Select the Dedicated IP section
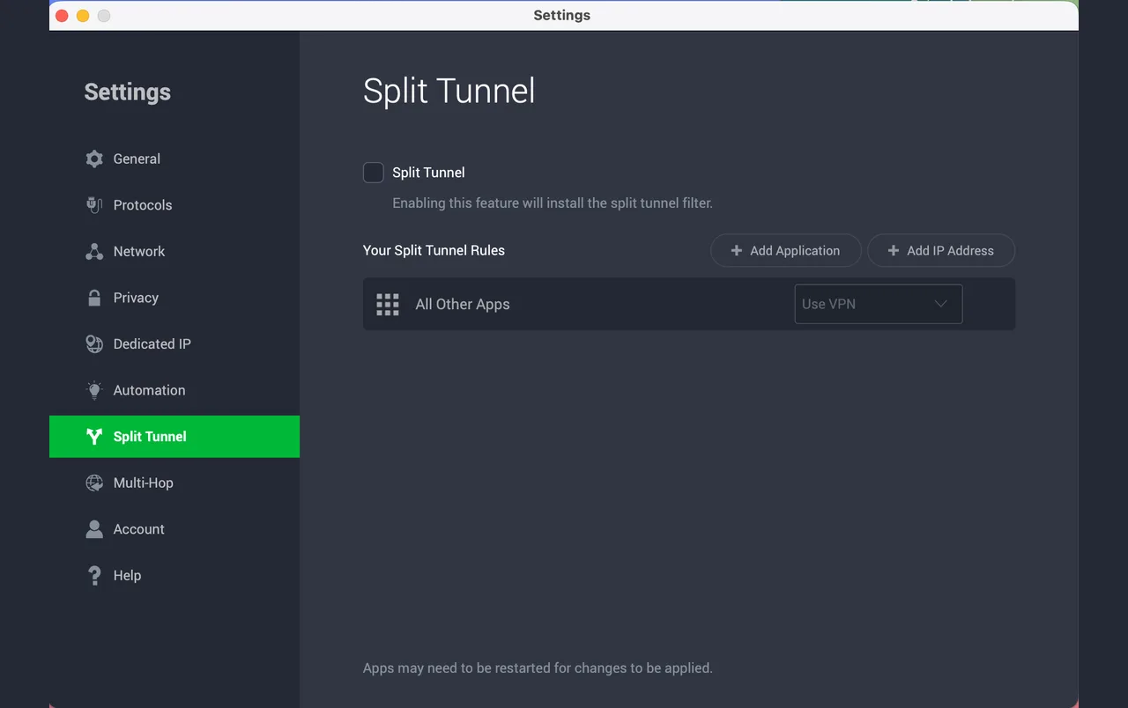The height and width of the screenshot is (708, 1128). [174, 344]
